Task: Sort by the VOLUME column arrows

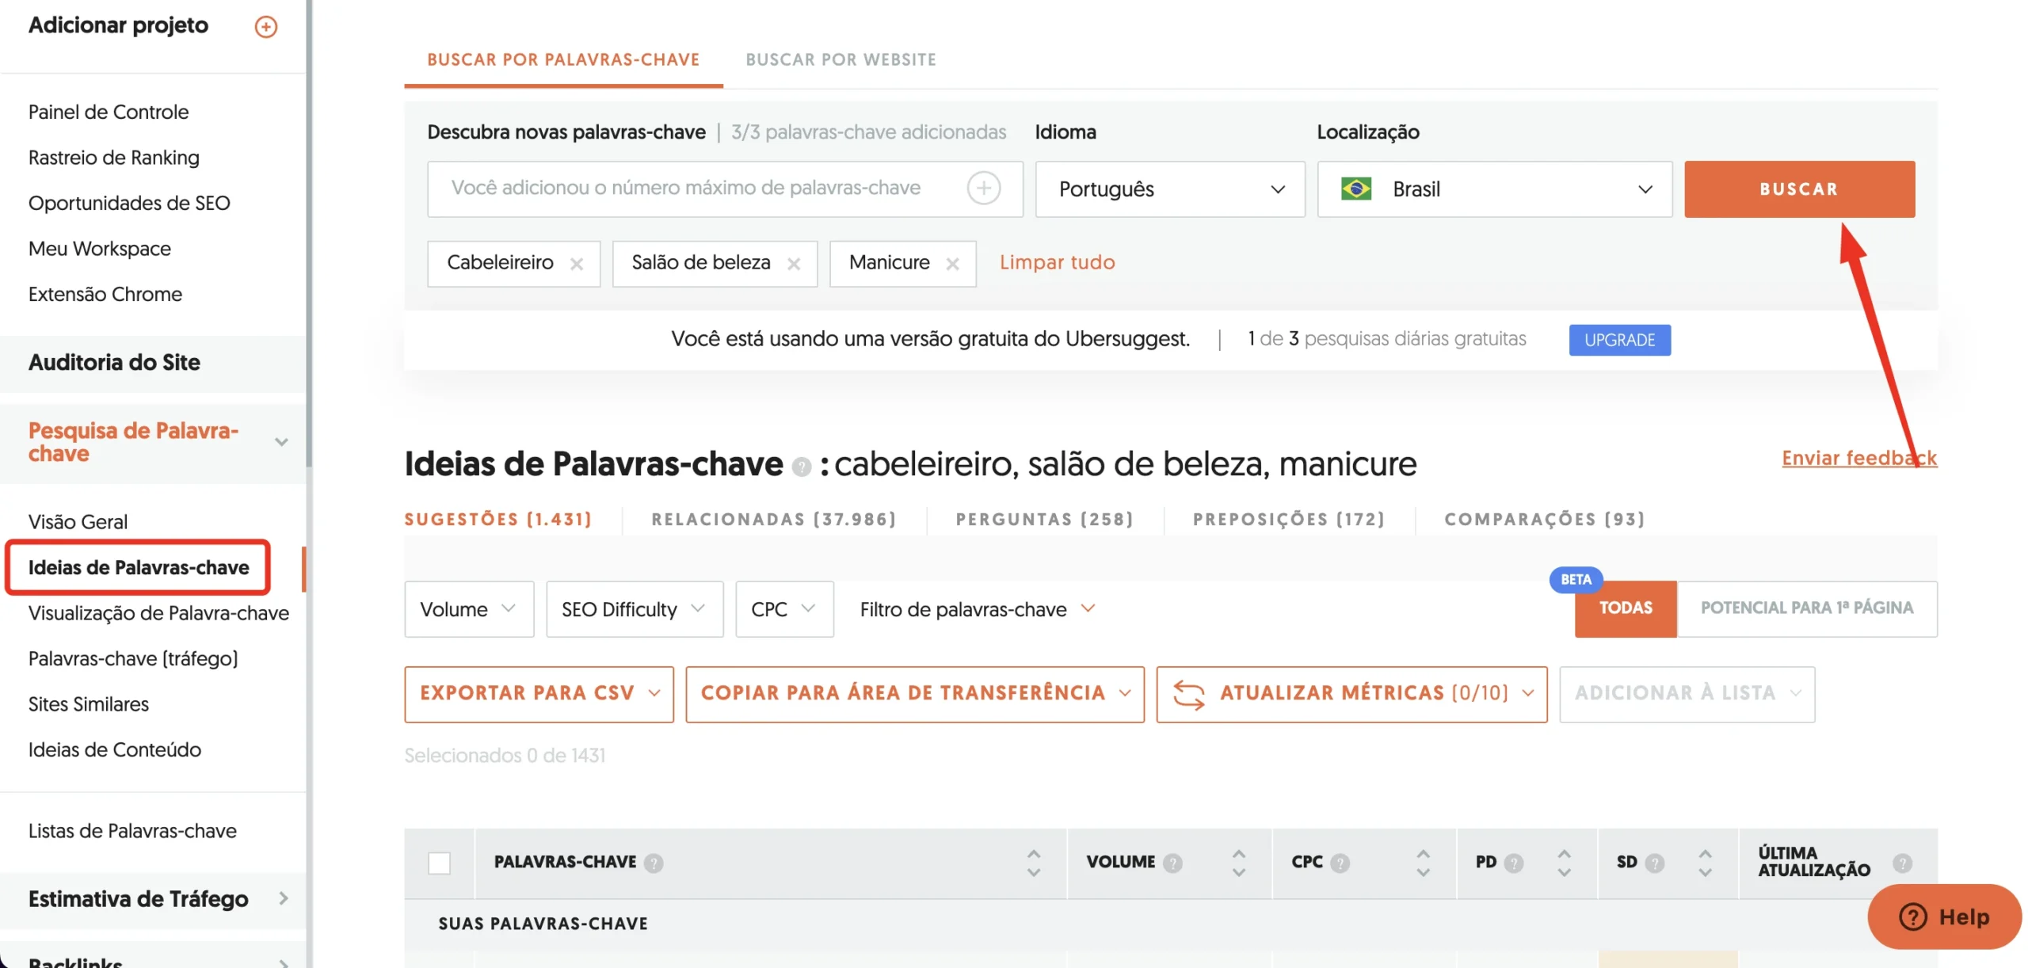Action: [x=1238, y=863]
